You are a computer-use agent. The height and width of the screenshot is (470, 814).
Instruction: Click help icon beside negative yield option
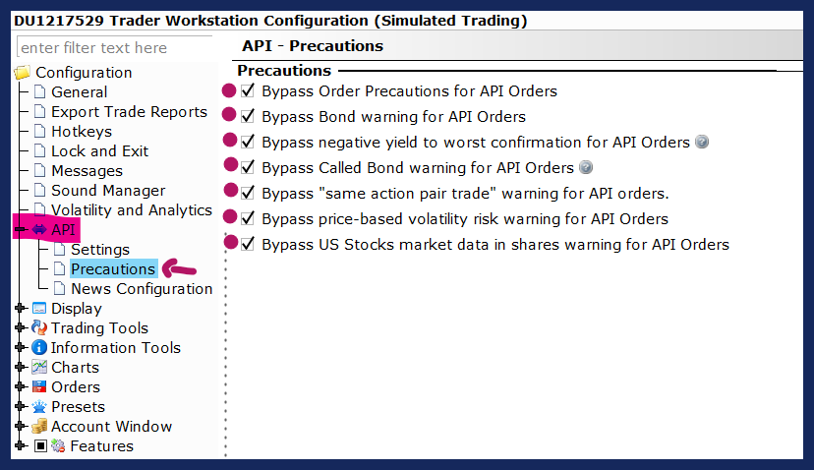click(702, 143)
